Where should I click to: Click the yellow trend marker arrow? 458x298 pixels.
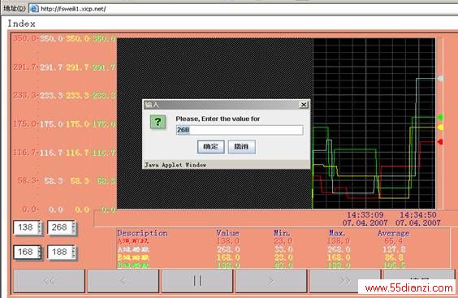point(440,127)
